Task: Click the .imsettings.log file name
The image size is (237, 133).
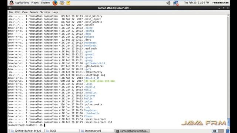Action: click(x=94, y=75)
